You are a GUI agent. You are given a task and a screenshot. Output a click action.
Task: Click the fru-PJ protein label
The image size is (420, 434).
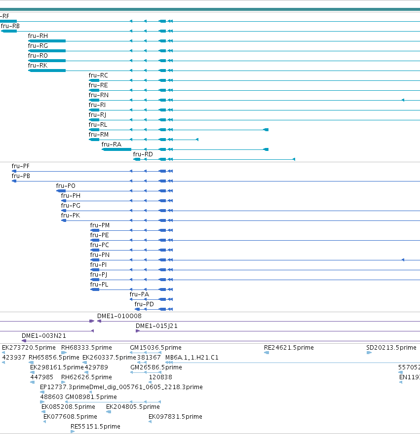coord(99,275)
